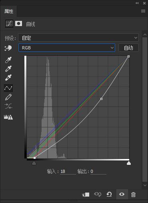148x203 pixels.
Task: Select the pencil draw curve tool
Action: click(8, 97)
